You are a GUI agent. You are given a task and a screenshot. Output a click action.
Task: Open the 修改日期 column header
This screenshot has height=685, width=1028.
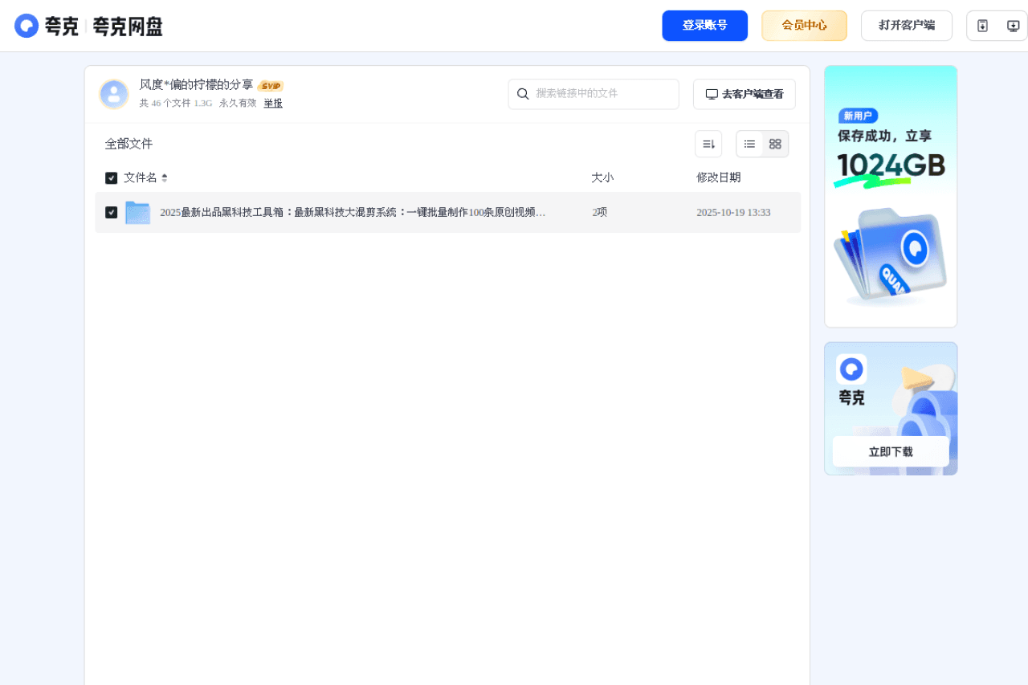pos(719,177)
